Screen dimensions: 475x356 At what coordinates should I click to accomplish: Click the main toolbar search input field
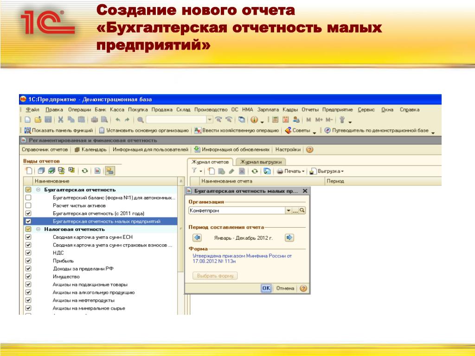coord(176,120)
